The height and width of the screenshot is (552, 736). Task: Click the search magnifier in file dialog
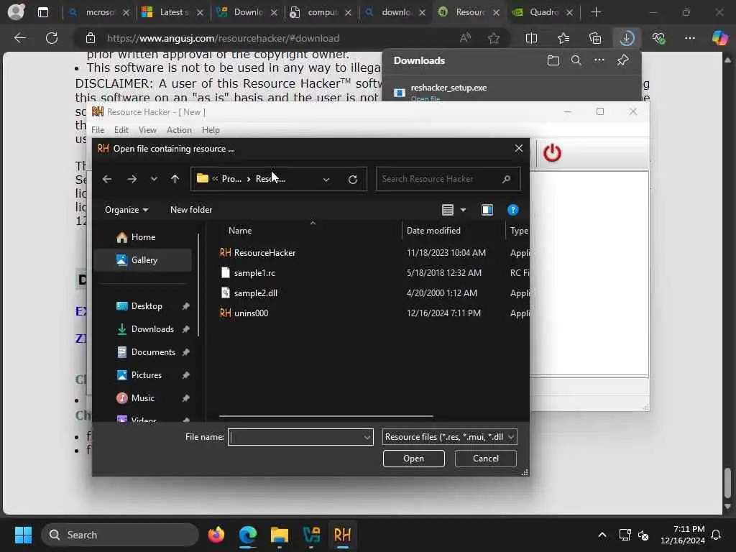point(506,179)
